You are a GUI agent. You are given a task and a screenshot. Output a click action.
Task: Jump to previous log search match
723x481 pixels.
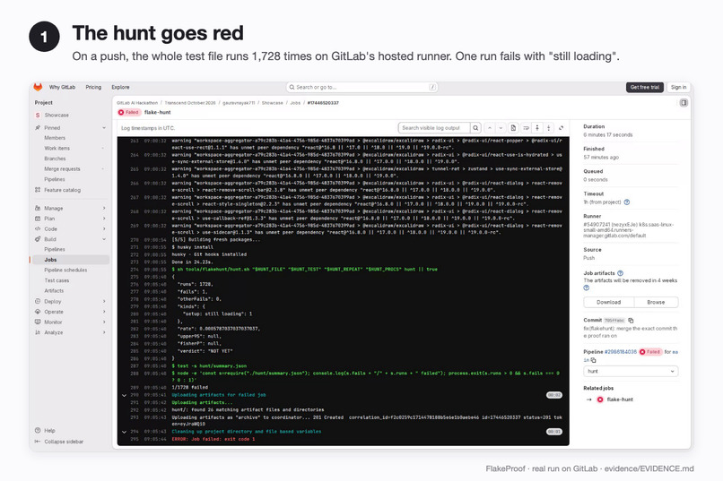[x=490, y=128]
